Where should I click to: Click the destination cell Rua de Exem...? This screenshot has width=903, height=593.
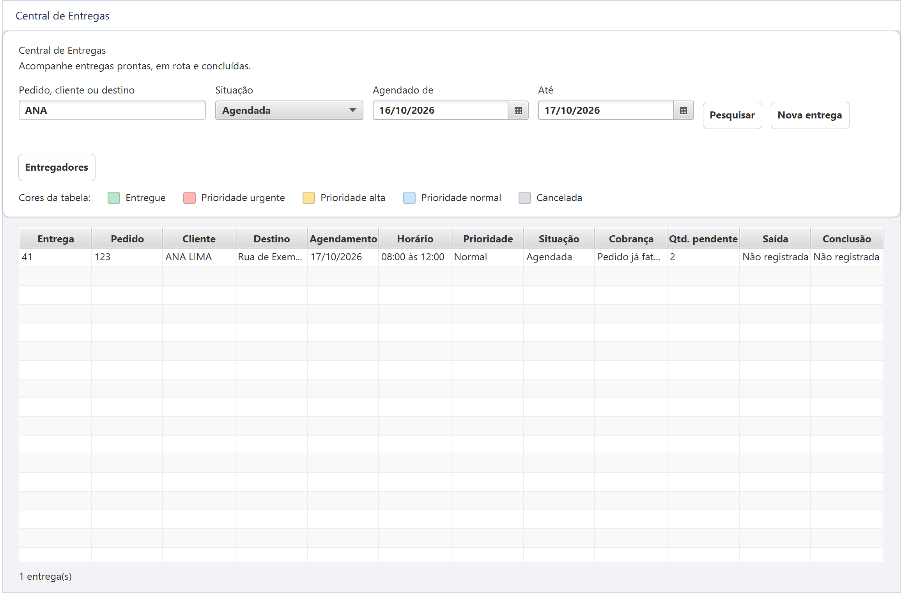(x=271, y=257)
